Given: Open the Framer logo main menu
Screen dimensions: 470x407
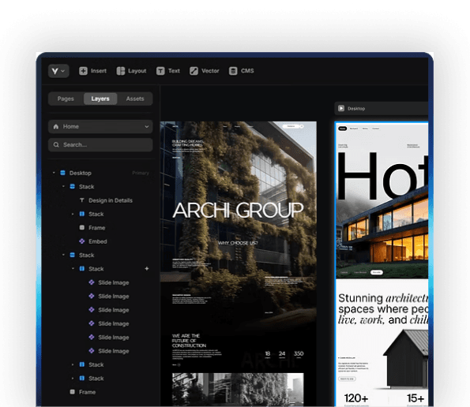Looking at the screenshot, I should pos(58,71).
